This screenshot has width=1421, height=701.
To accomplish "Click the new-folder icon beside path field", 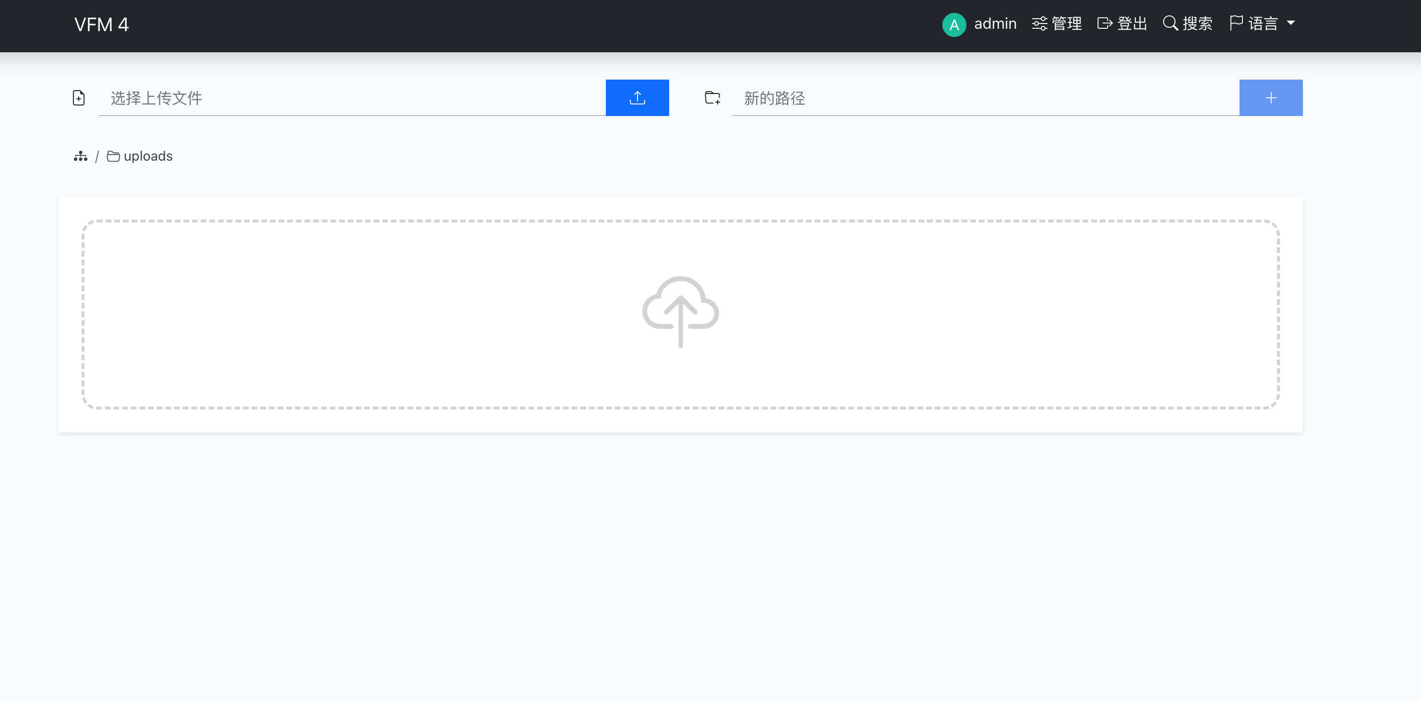I will point(712,98).
